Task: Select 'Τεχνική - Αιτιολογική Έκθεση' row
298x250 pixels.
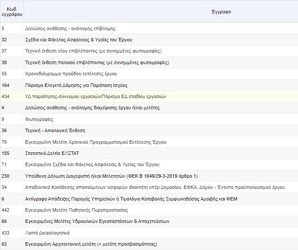Action: pos(55,130)
